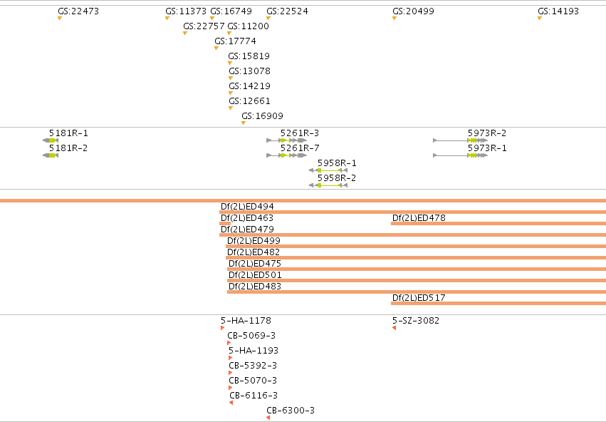Click the Df(2L)ED501 label
606x422 pixels.
click(x=255, y=275)
